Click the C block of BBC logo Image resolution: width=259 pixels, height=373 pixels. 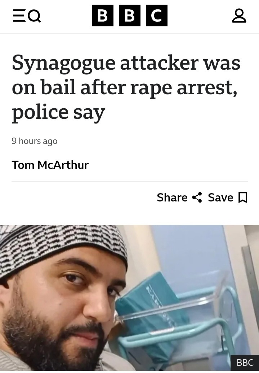pos(157,16)
